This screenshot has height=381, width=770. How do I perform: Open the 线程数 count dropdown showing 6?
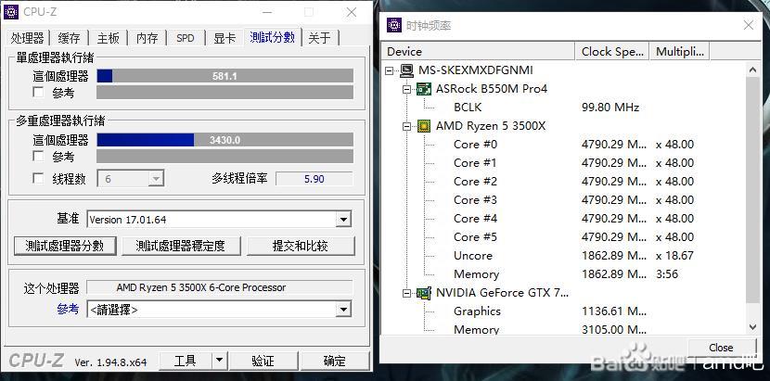coord(156,179)
